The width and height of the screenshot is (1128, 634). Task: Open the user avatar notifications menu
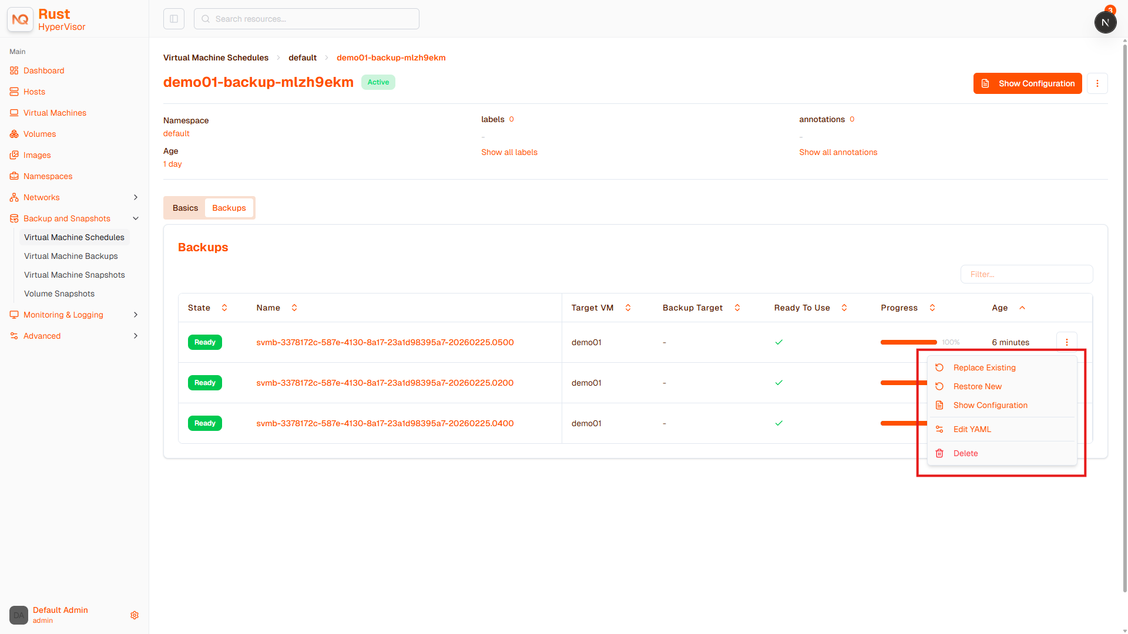click(1105, 22)
